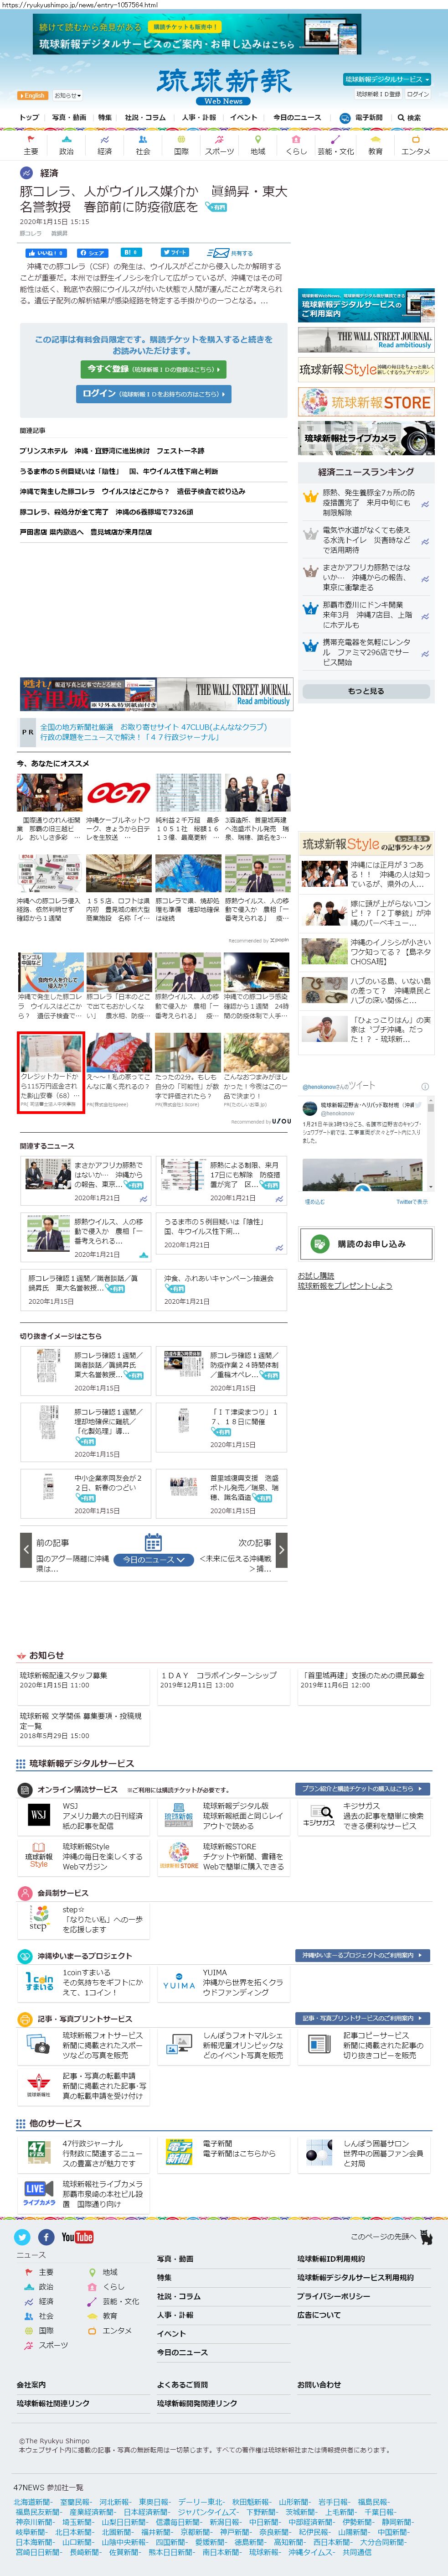Click the cat icon for page top
Image resolution: width=448 pixels, height=2576 pixels.
[425, 2236]
